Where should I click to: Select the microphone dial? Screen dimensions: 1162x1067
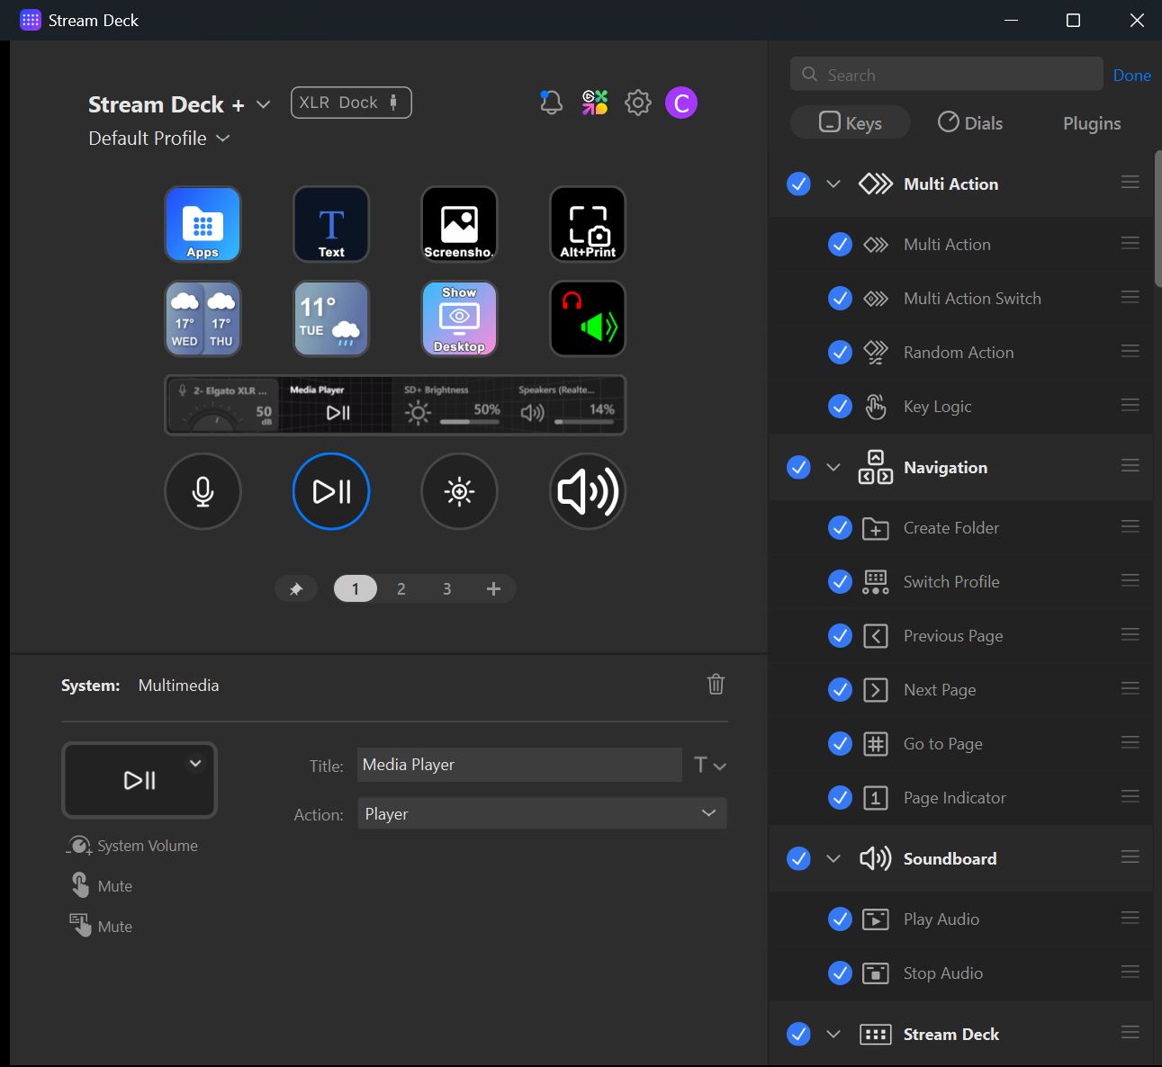click(203, 491)
